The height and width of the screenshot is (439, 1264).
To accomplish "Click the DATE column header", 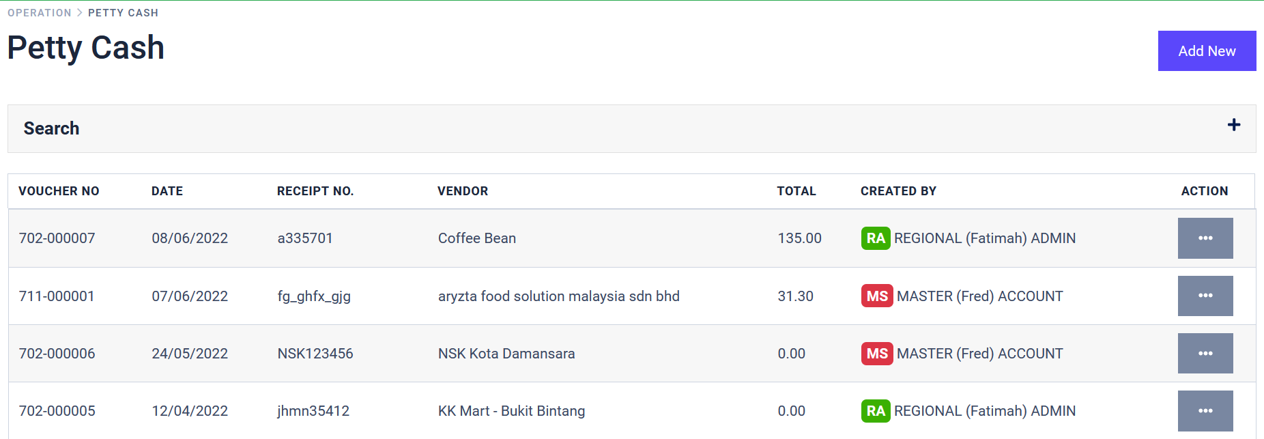I will [x=167, y=191].
